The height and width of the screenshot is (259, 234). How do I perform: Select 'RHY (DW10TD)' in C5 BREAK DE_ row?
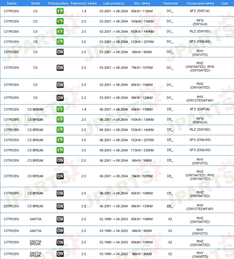(x=200, y=161)
